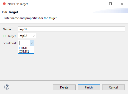Expand the IDF Target dropdown arrow
The image size is (128, 94).
click(x=34, y=36)
